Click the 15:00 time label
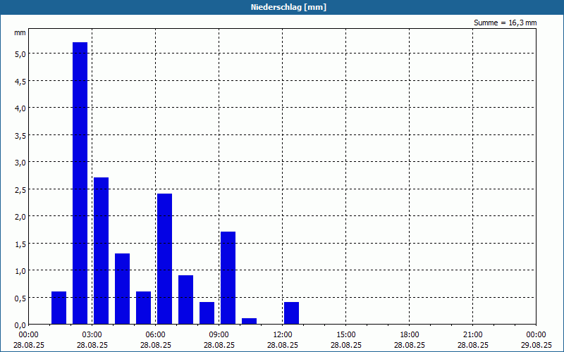Viewport: 564px width, 352px height. click(x=346, y=335)
